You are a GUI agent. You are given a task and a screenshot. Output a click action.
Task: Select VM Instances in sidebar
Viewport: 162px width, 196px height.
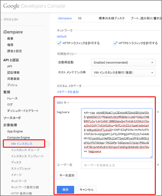coord(22,144)
